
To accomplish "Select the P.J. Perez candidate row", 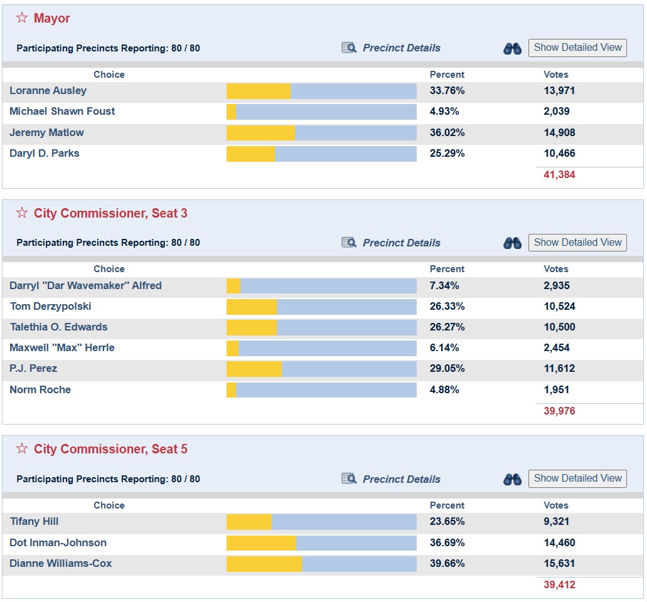I will point(323,369).
